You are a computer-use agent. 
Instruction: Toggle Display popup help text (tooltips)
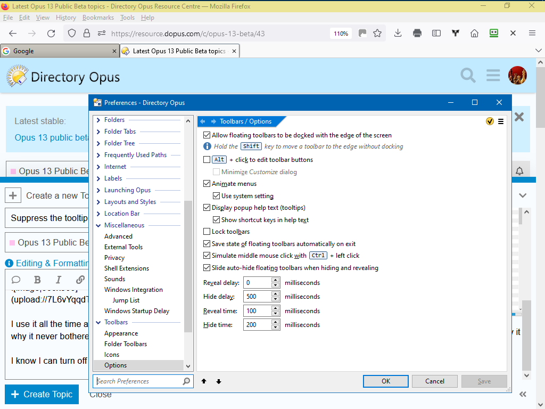click(x=207, y=208)
